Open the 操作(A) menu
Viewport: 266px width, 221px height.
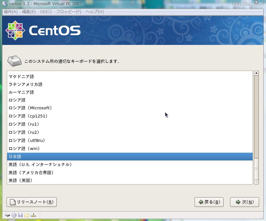11,12
